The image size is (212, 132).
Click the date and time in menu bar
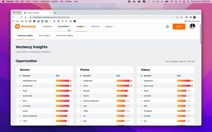click(200, 1)
